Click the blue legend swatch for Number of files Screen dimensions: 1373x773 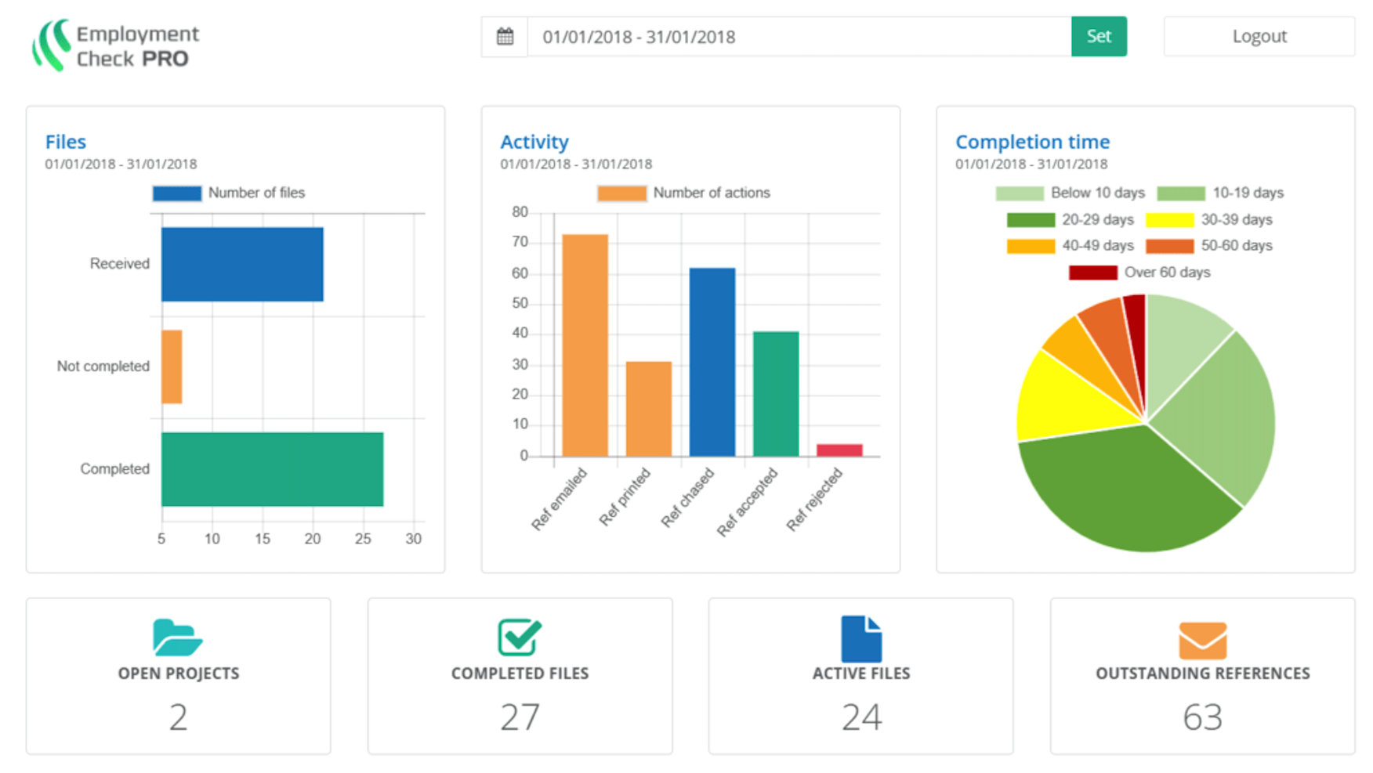pyautogui.click(x=177, y=192)
